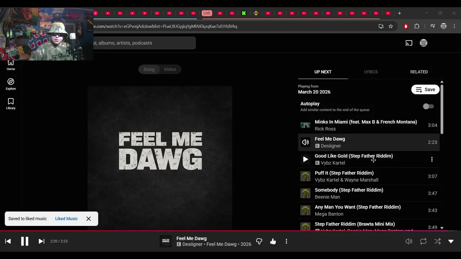Open the Desiigner link in player bar
The width and height of the screenshot is (461, 259).
pos(192,244)
